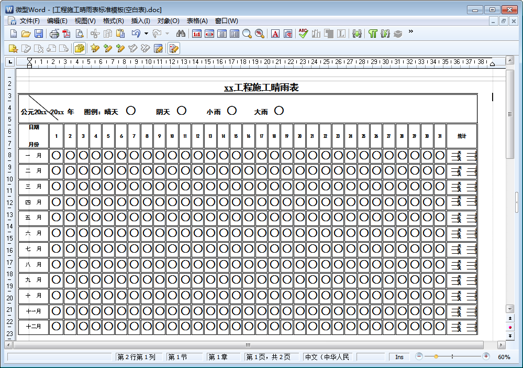This screenshot has width=523, height=368.
Task: Click the two-page view icon
Action: click(235, 34)
